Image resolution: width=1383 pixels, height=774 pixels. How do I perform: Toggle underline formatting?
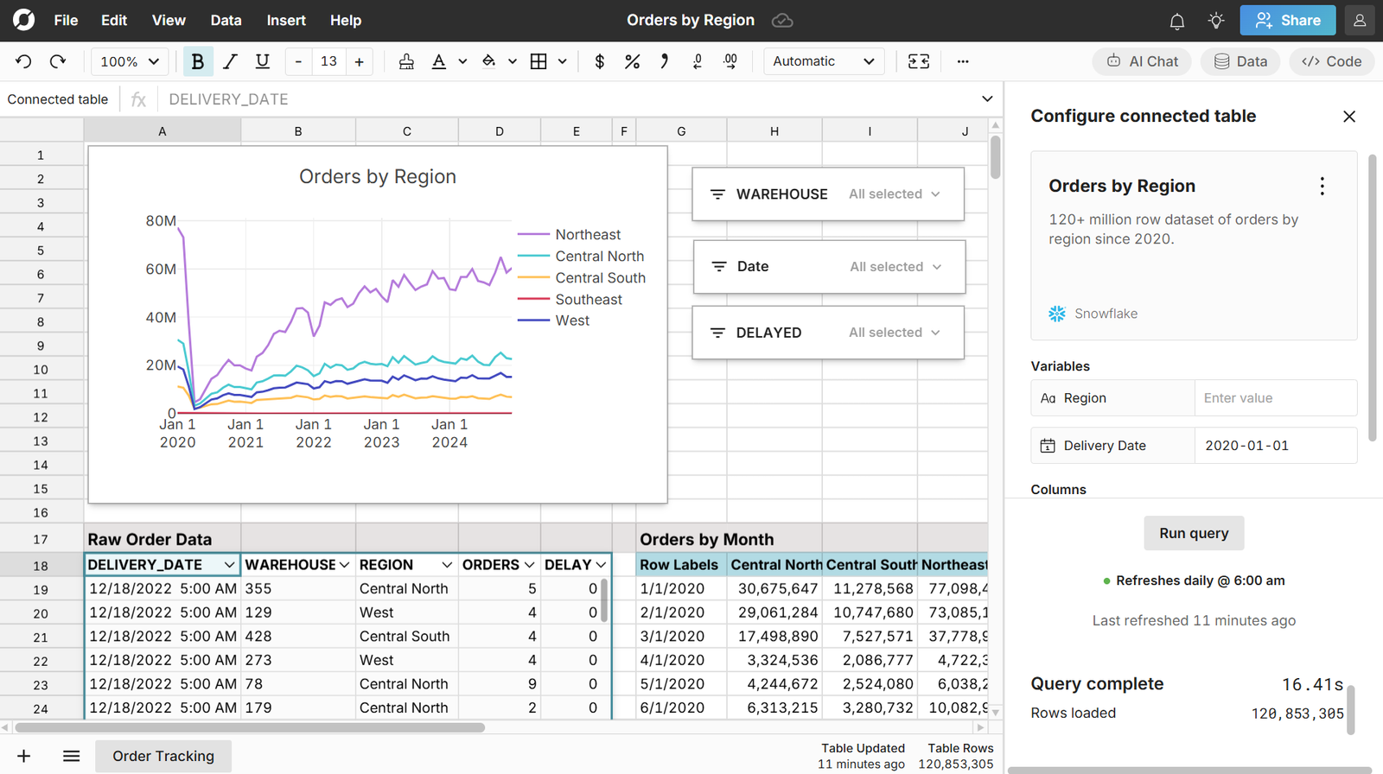[263, 61]
